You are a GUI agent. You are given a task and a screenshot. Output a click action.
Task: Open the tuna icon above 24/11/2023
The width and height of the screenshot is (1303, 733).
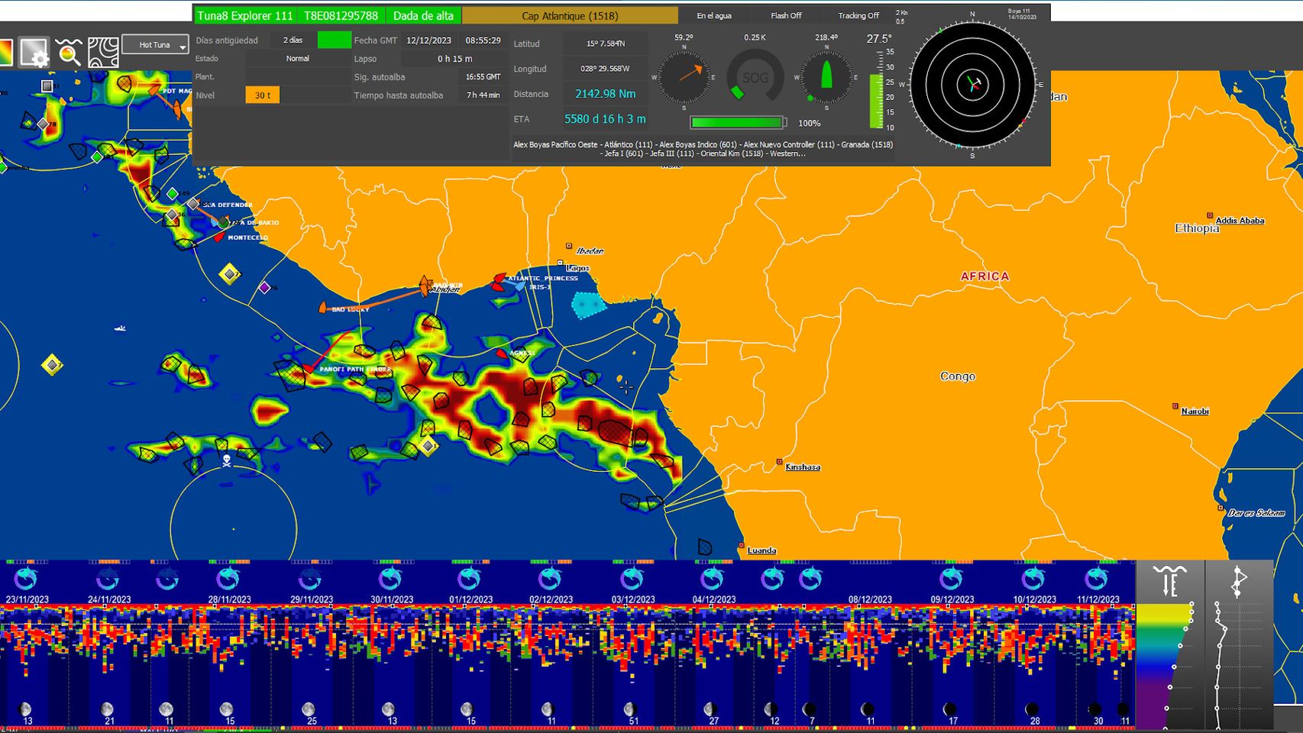click(x=108, y=579)
